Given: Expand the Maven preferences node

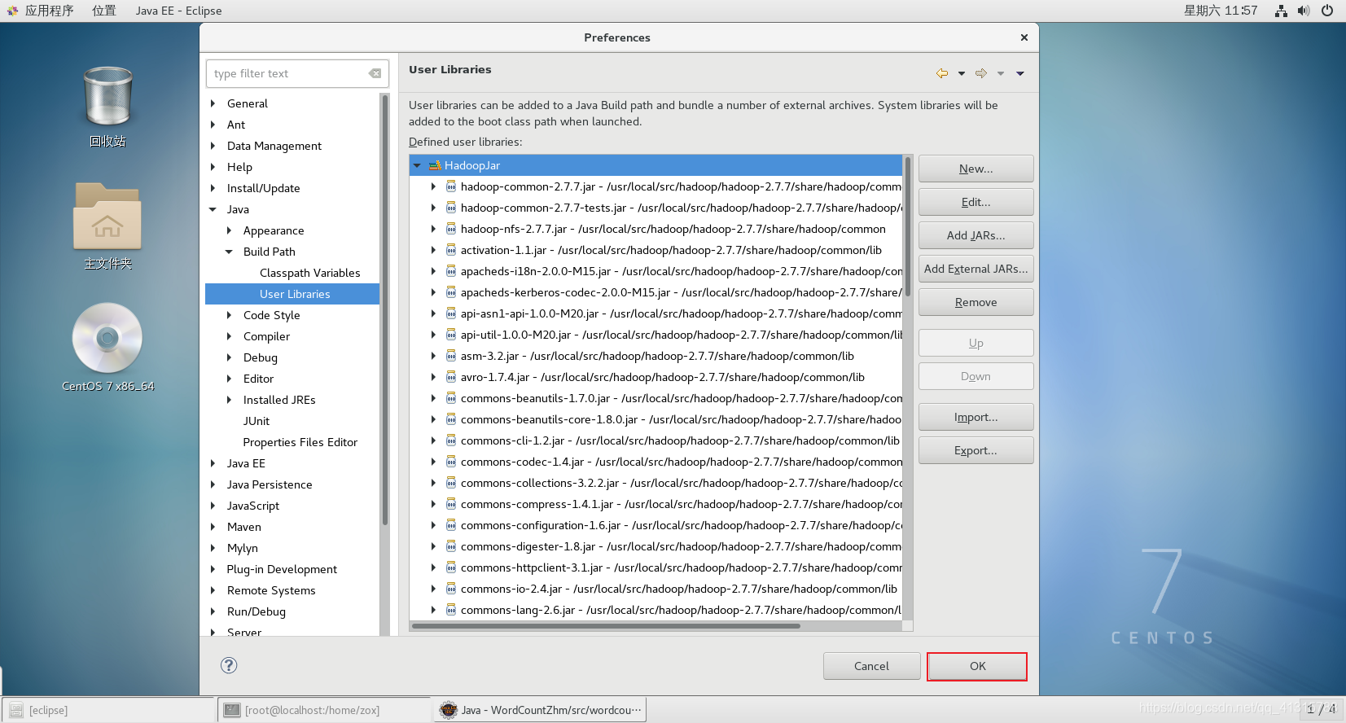Looking at the screenshot, I should (213, 527).
